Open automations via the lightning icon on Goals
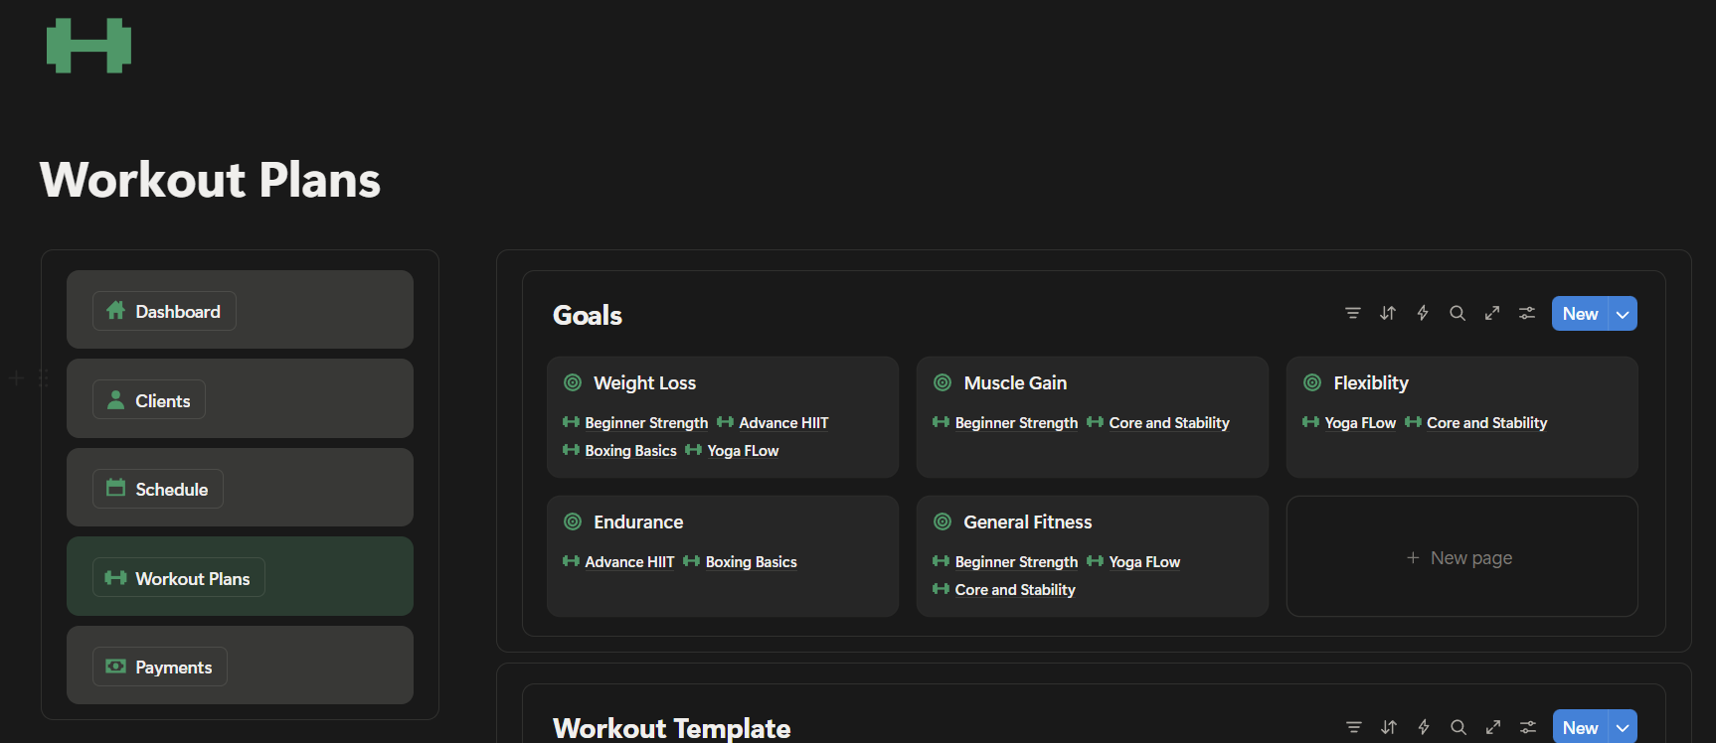1716x743 pixels. pos(1422,313)
